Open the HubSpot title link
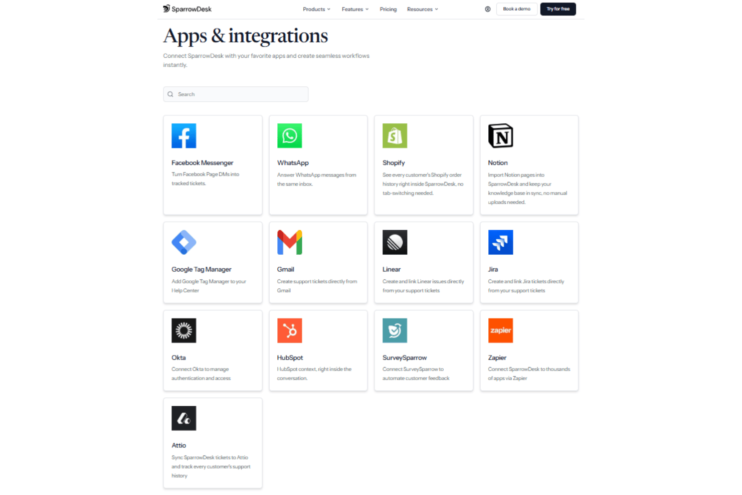 point(290,358)
